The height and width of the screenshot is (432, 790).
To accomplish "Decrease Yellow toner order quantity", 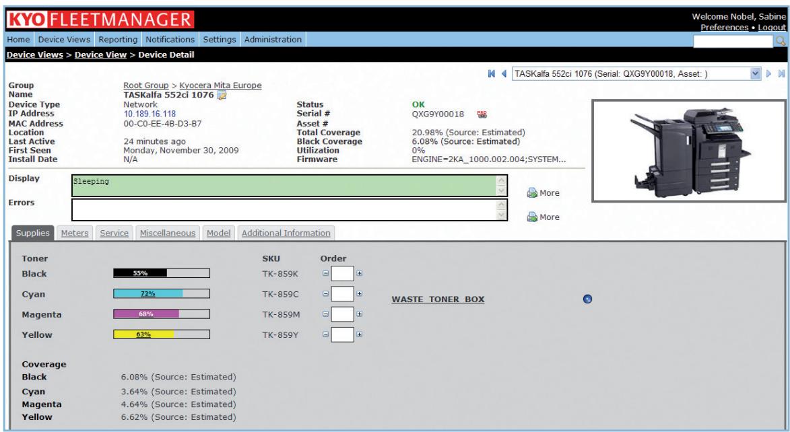I will point(325,334).
